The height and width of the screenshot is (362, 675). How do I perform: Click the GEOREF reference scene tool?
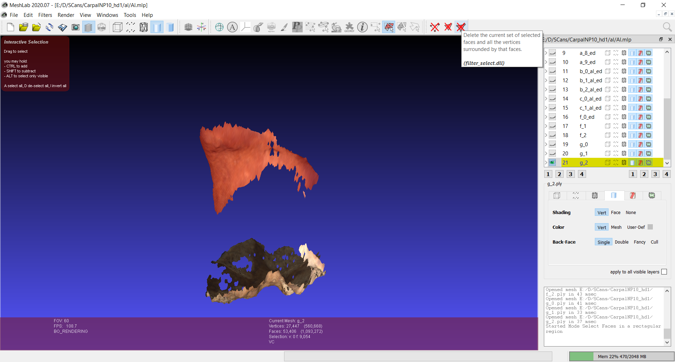coord(349,27)
